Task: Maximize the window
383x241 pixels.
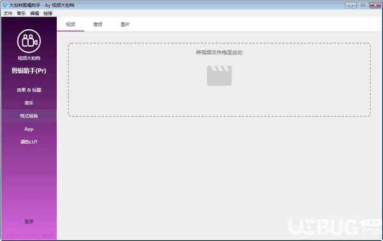Action: click(x=363, y=5)
